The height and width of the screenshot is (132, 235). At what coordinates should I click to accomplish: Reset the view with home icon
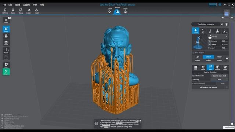click(x=223, y=18)
